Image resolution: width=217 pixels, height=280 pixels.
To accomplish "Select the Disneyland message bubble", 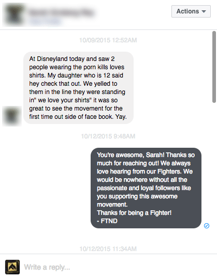I will pyautogui.click(x=78, y=88).
